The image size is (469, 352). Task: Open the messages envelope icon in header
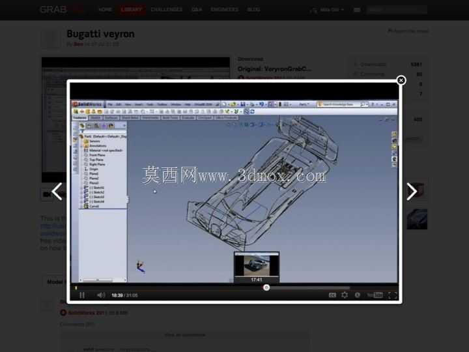point(357,10)
